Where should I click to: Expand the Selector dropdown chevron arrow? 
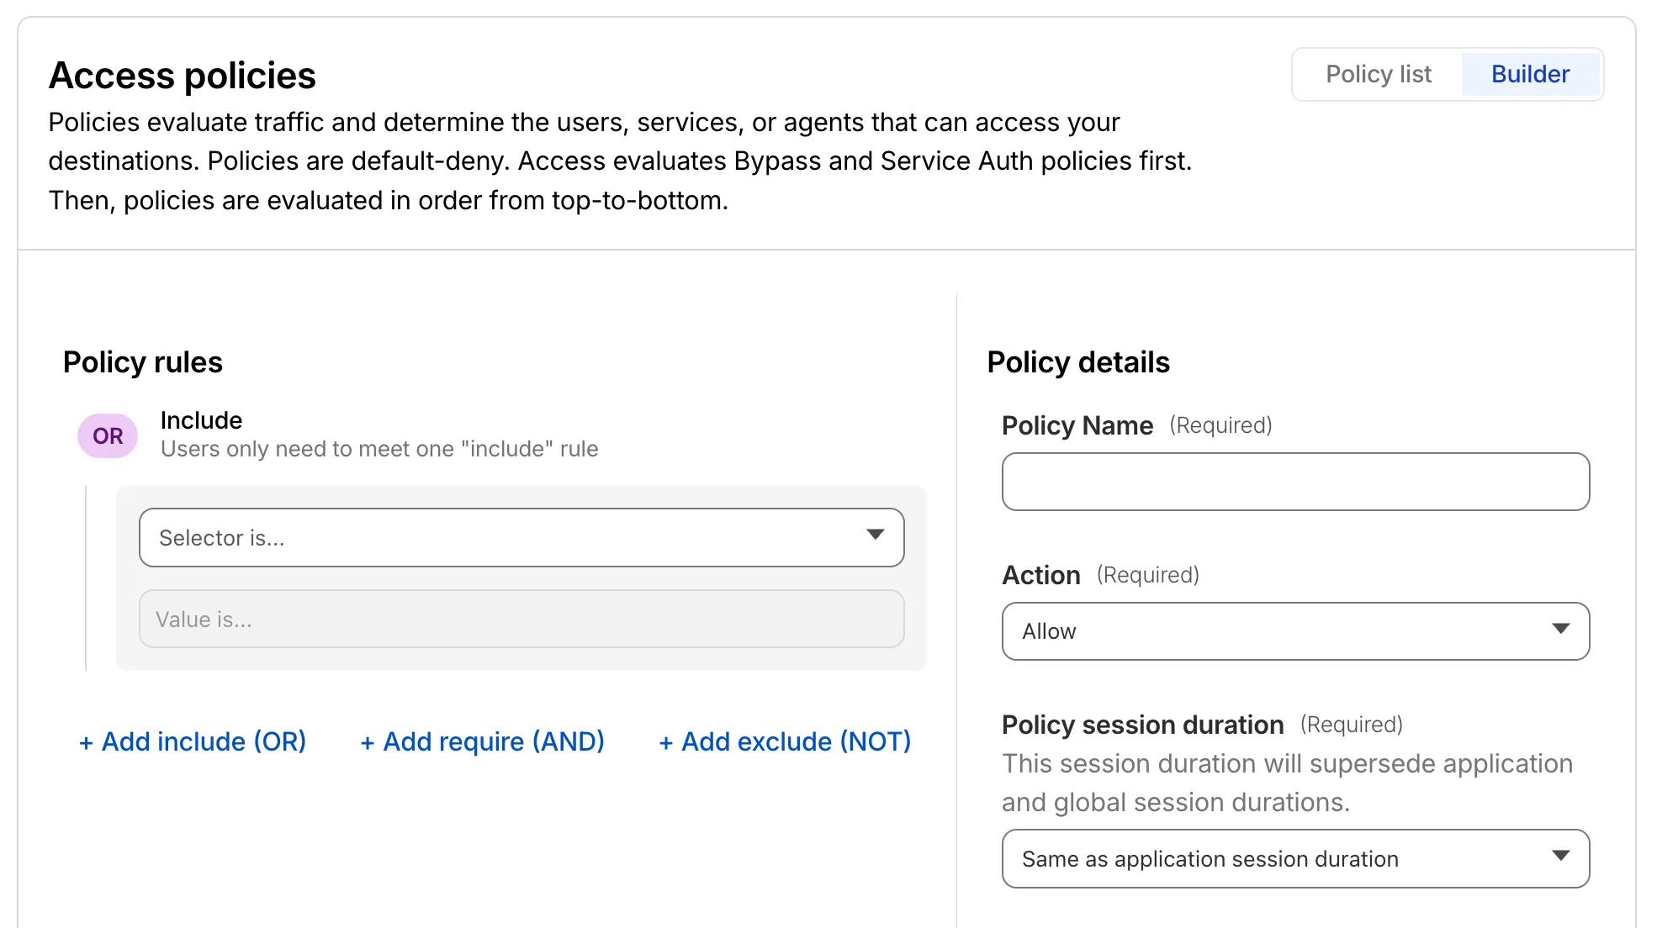[876, 534]
